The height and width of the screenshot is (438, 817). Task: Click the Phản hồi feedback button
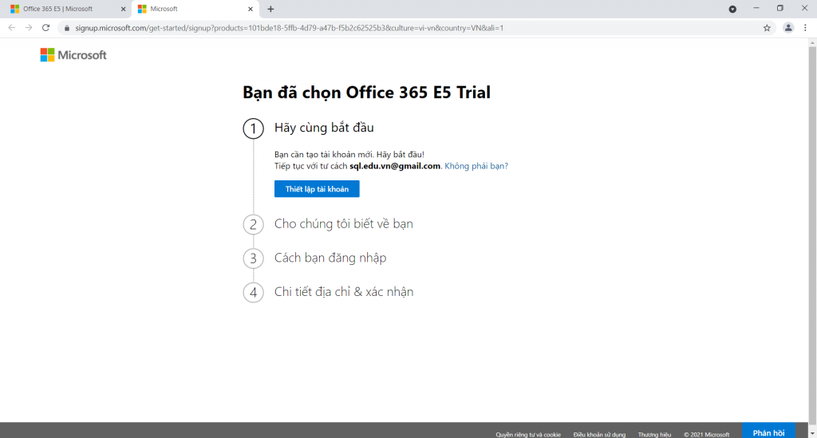(x=768, y=432)
